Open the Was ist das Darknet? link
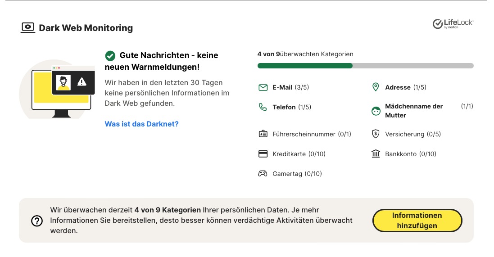Screen dimensions: 494x257 pos(141,124)
